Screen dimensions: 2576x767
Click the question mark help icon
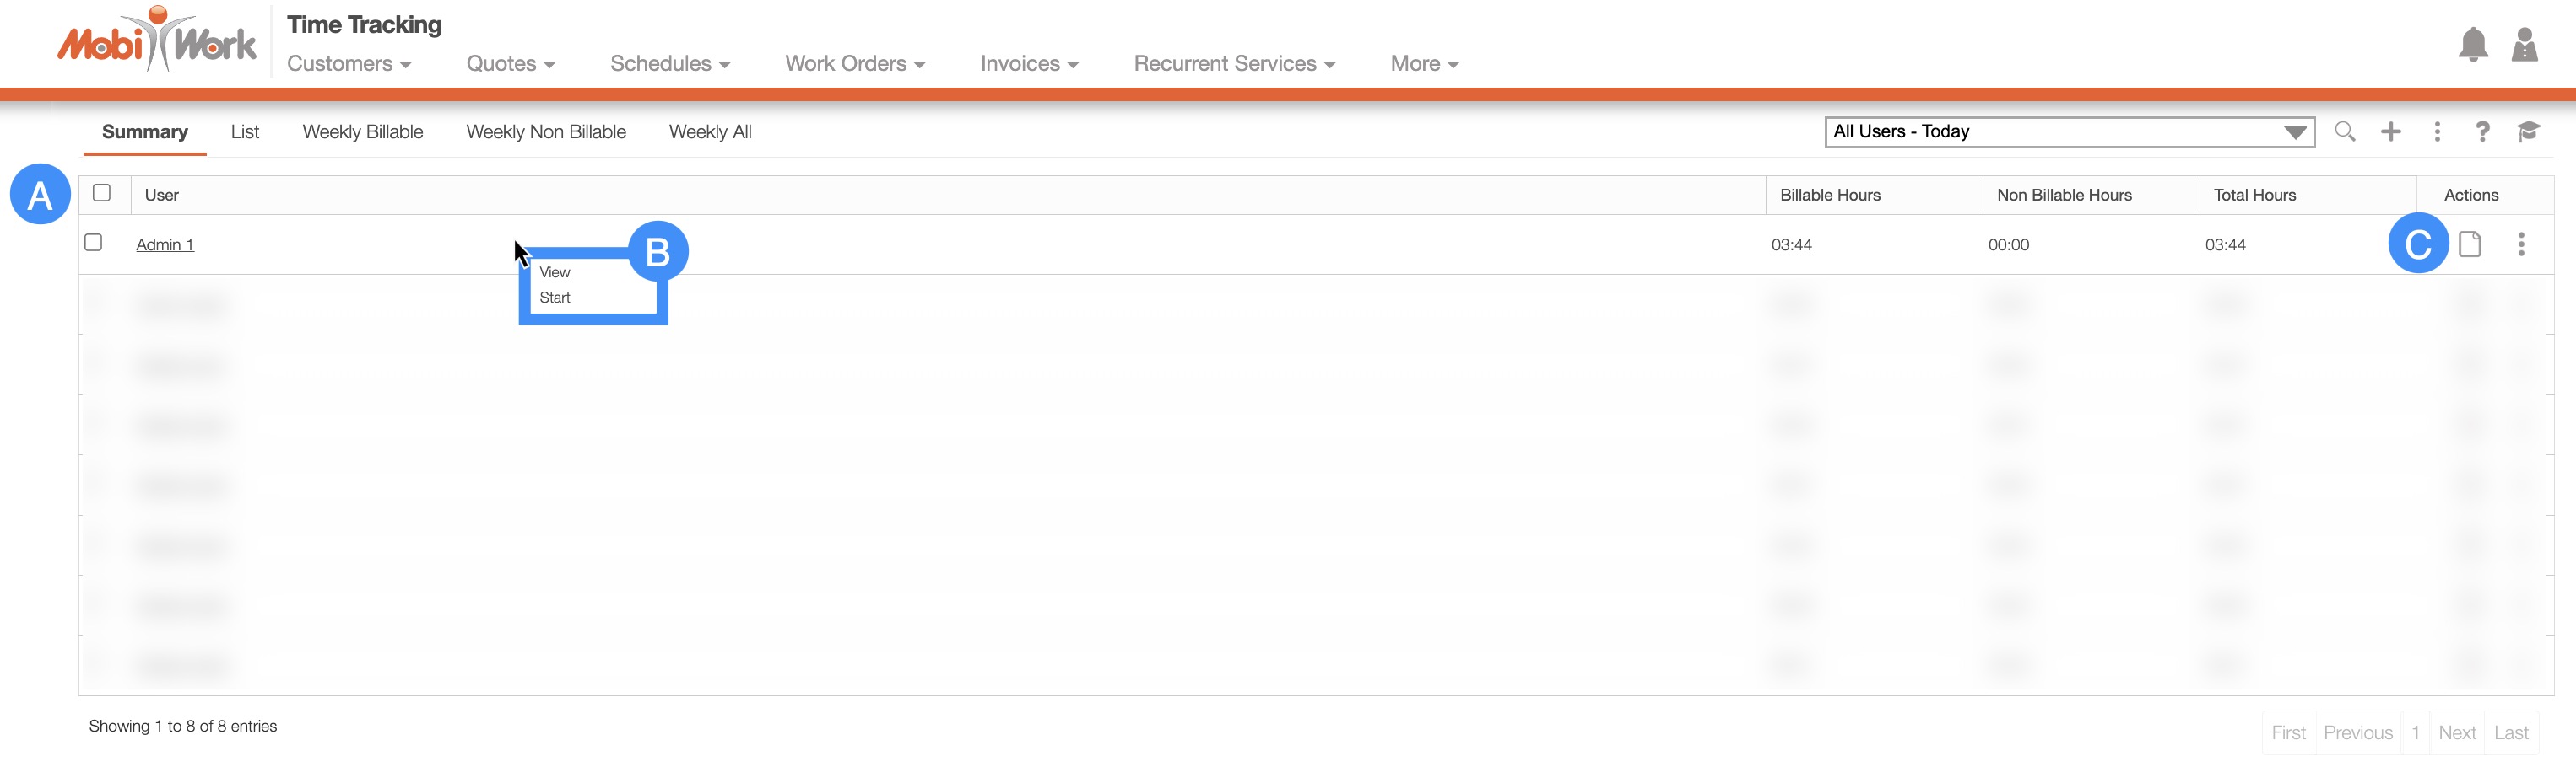2482,131
